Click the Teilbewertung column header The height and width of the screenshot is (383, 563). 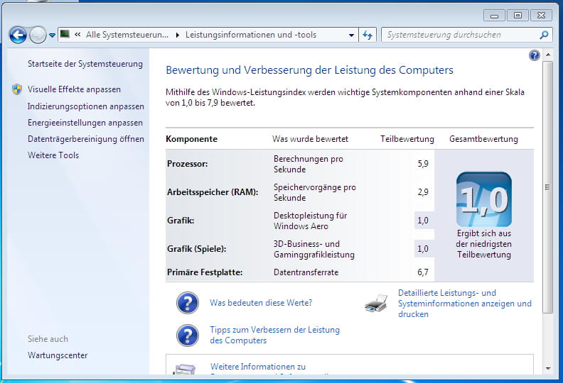coord(407,139)
